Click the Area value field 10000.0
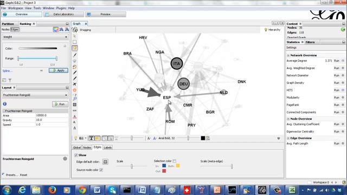Image resolution: width=347 pixels, height=195 pixels. [x=52, y=115]
